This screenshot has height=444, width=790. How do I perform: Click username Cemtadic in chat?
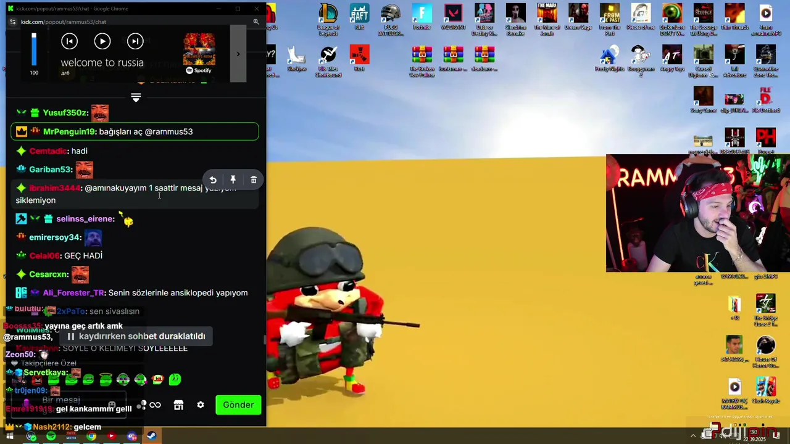[48, 151]
